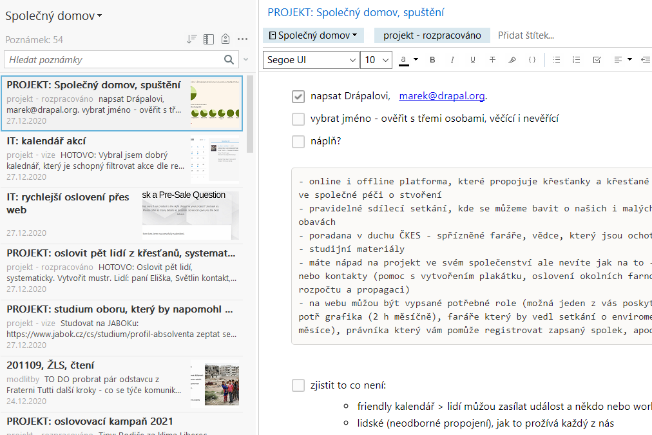This screenshot has width=652, height=435.
Task: Click the text alignment icon
Action: coord(618,60)
